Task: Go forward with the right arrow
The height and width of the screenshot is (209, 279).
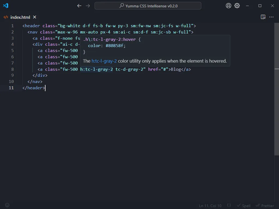Action: tap(88, 6)
